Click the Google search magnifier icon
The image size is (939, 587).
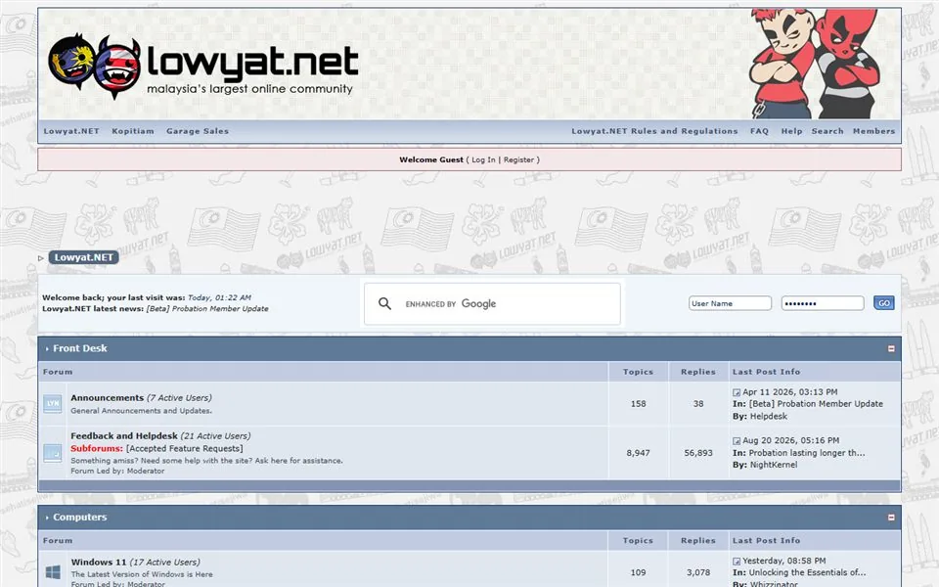tap(385, 303)
